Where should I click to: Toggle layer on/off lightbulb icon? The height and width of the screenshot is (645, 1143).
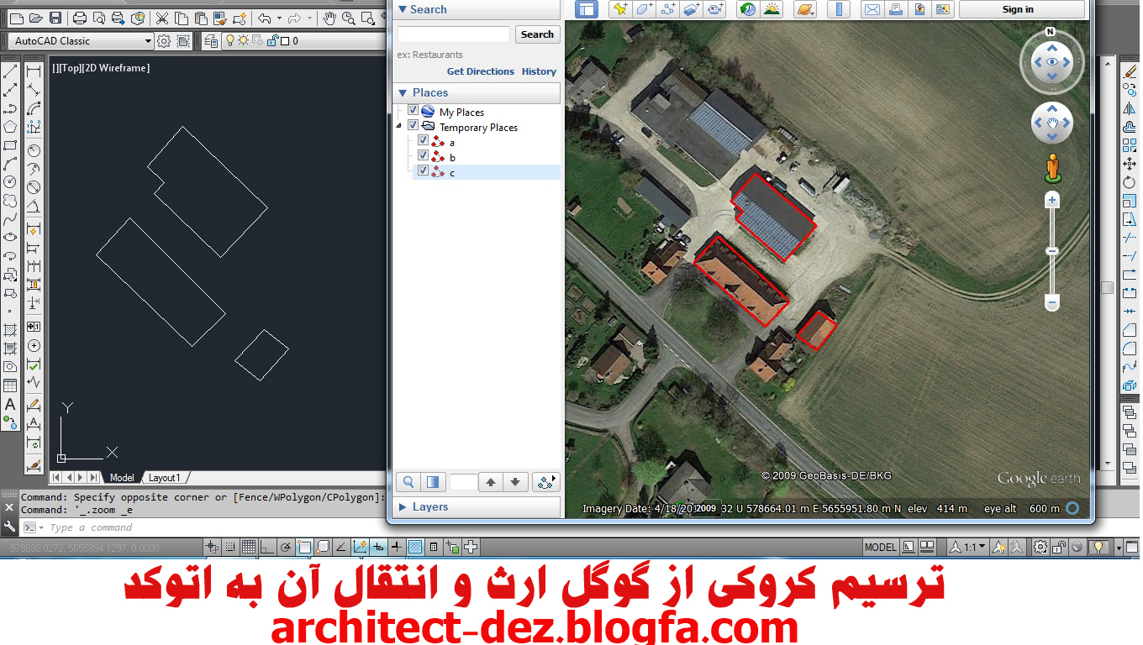tap(229, 40)
